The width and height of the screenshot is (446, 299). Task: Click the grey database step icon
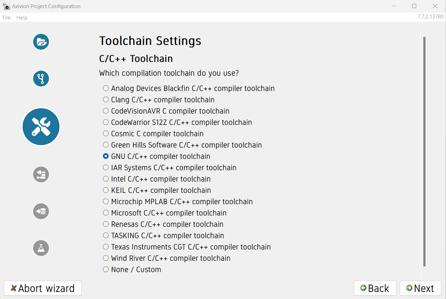(41, 211)
